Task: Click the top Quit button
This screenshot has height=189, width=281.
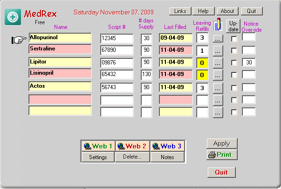Action: [x=252, y=11]
